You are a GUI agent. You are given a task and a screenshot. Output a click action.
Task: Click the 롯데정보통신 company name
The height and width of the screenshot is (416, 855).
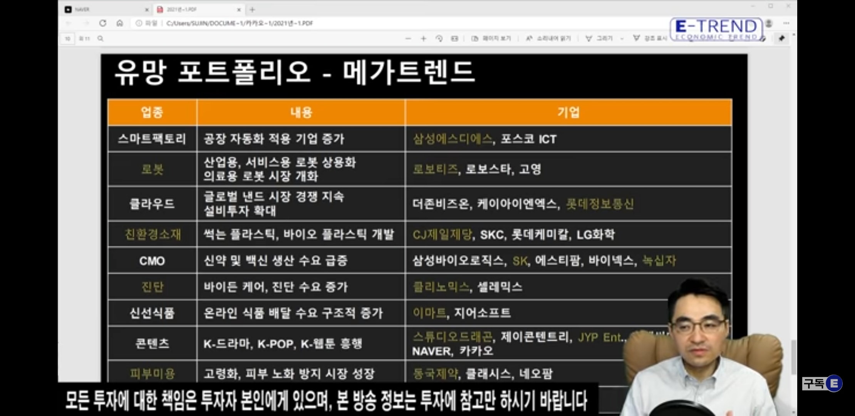(600, 204)
